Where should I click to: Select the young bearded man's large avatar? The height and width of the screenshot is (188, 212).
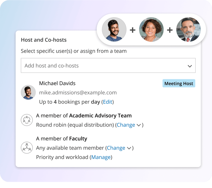(114, 30)
